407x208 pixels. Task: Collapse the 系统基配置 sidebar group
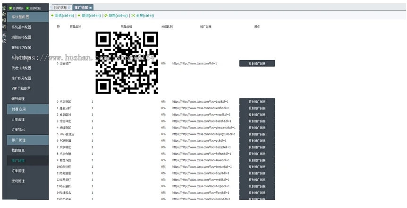pos(28,17)
